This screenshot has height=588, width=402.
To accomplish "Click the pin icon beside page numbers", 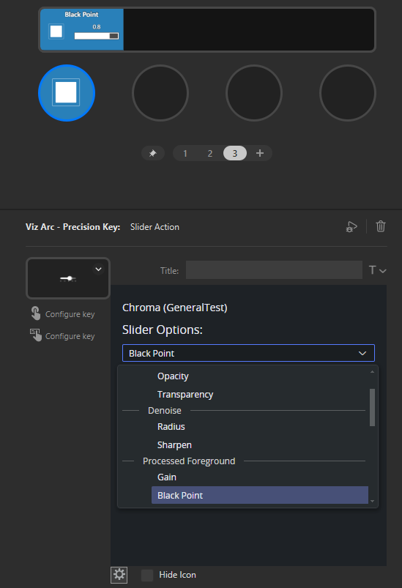I will [x=152, y=153].
